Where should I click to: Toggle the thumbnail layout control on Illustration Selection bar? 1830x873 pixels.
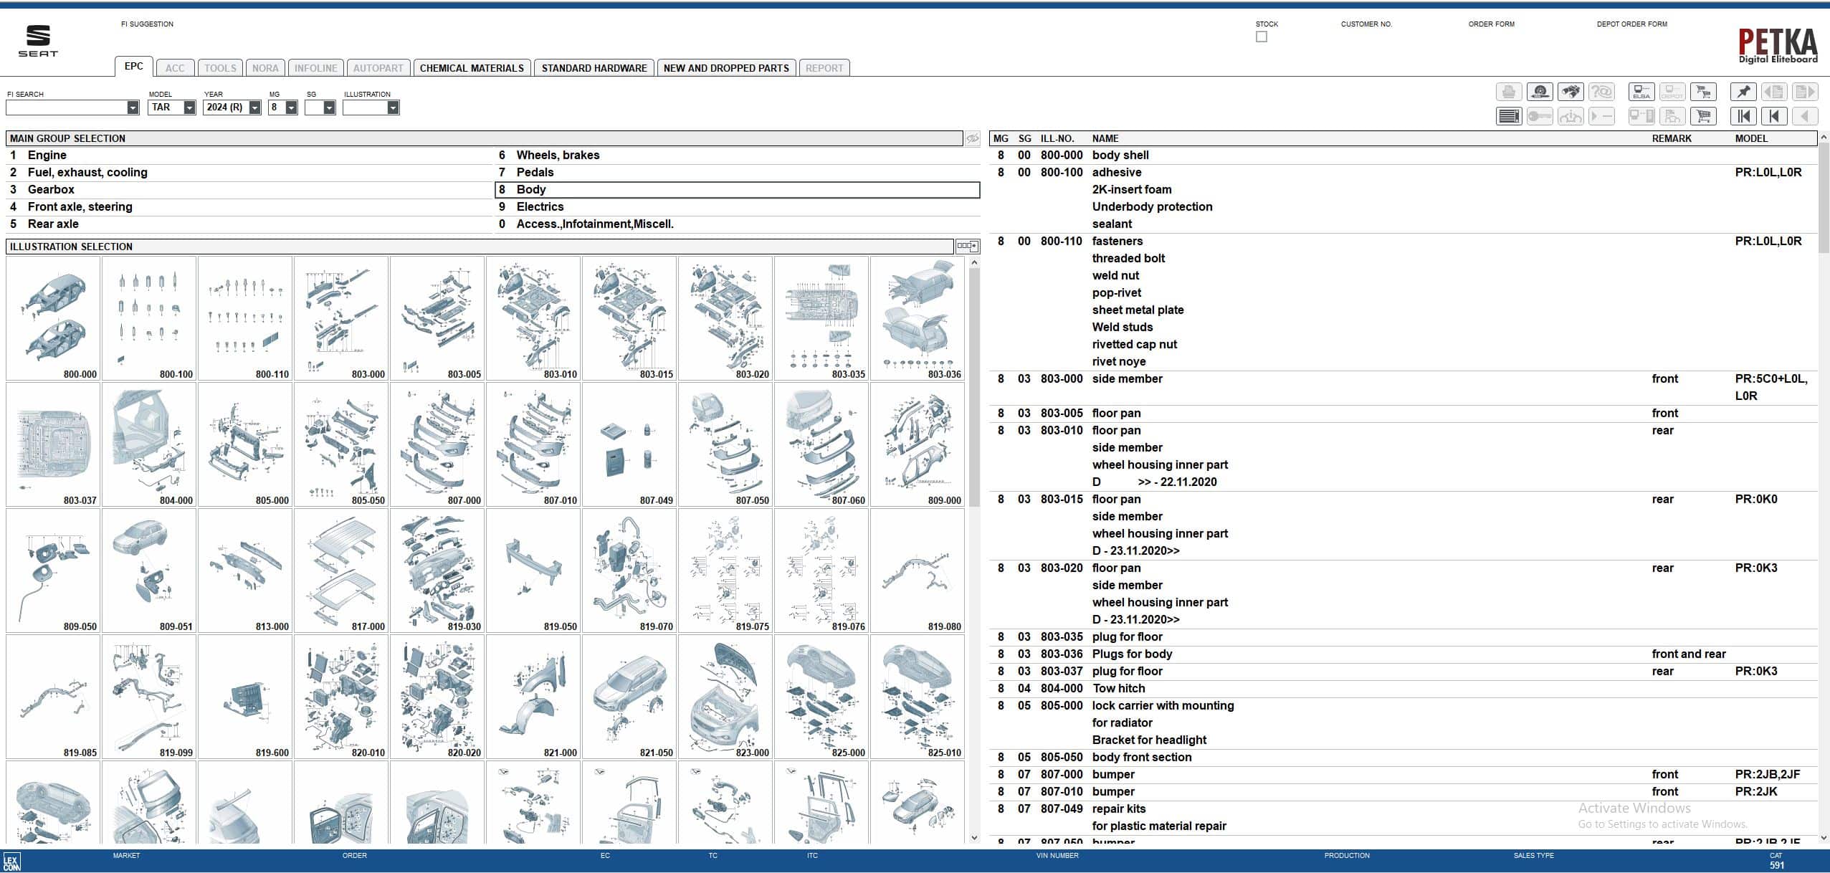click(967, 246)
